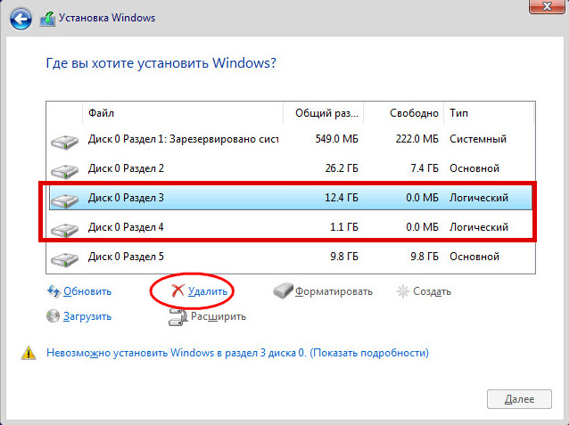The width and height of the screenshot is (569, 425).
Task: Sort by the Тип column header
Action: [489, 113]
